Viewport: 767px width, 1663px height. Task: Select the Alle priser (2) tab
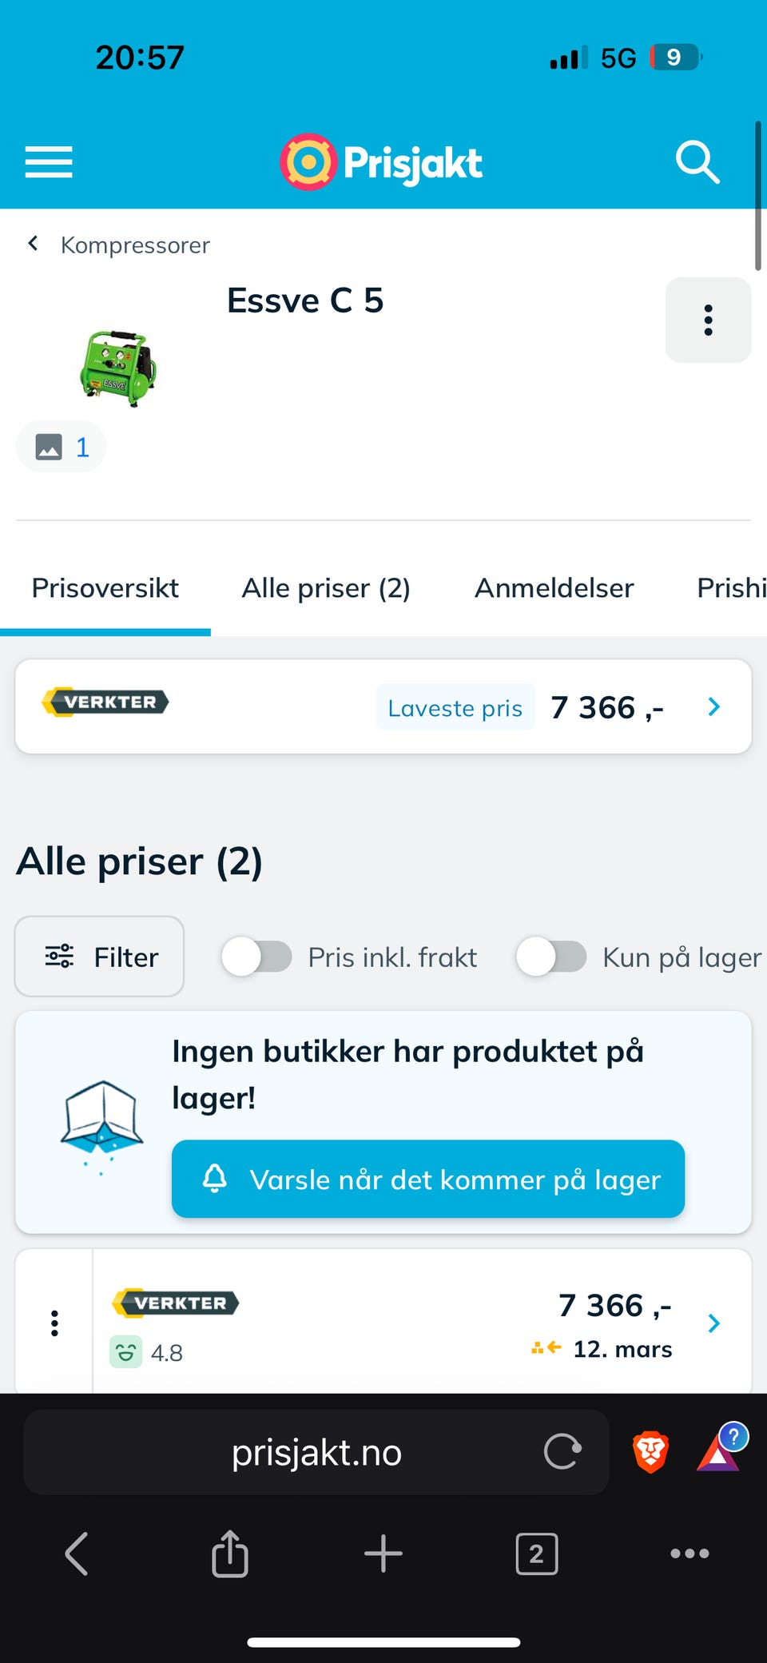coord(326,587)
